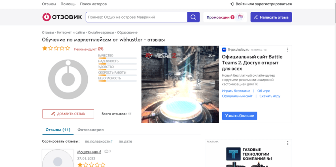Click the Узнать больше button
The image size is (336, 167).
(240, 116)
